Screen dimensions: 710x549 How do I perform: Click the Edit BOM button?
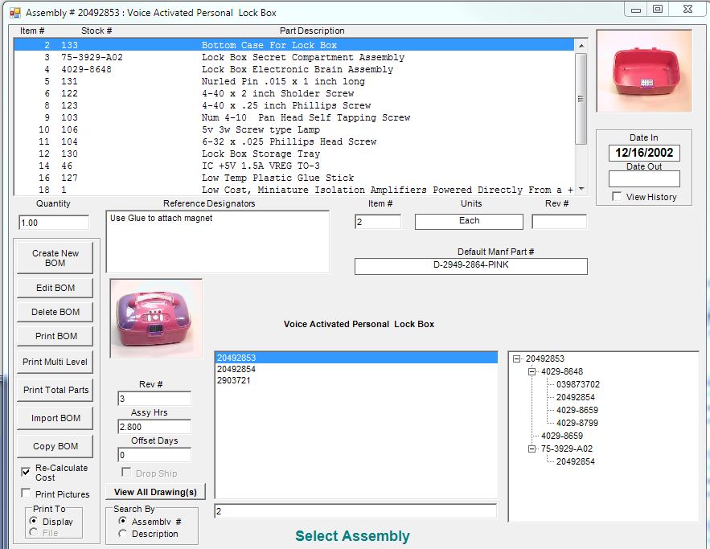tap(55, 288)
